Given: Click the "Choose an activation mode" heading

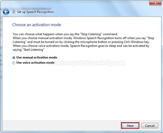Looking at the screenshot, I should coord(37,25).
